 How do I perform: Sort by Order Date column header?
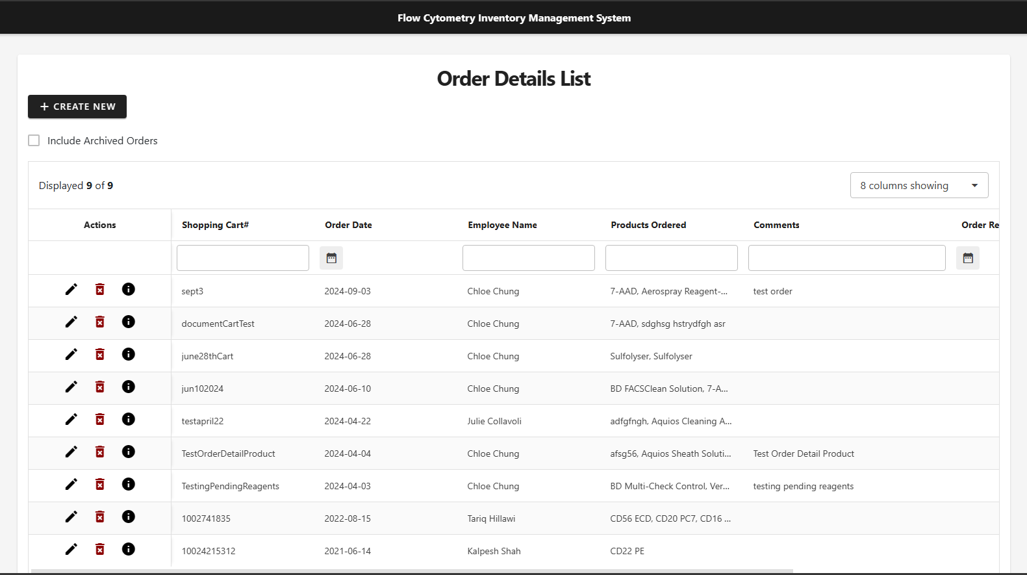click(348, 225)
